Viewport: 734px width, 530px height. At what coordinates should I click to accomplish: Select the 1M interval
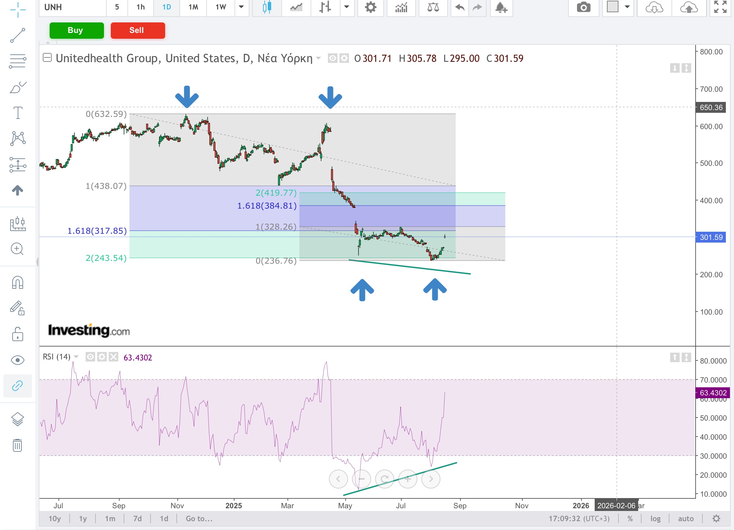click(193, 7)
